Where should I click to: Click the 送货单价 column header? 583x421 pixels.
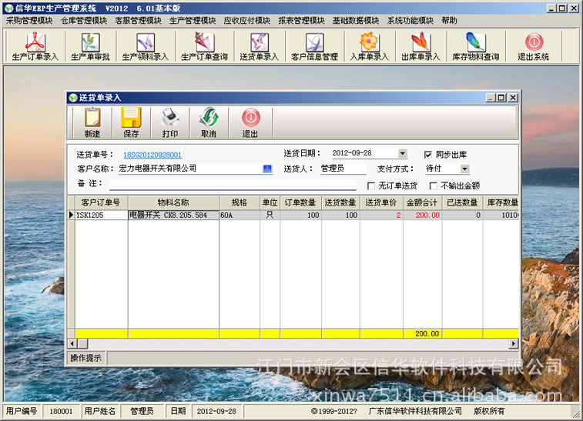click(381, 203)
